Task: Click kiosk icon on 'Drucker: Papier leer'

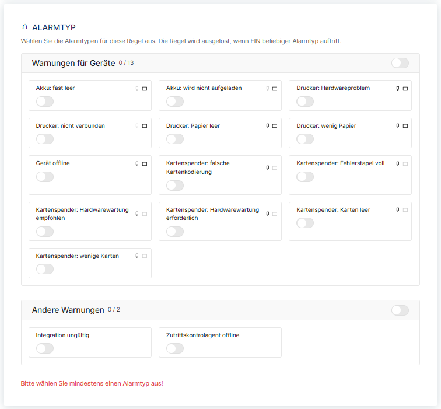Action: click(268, 126)
